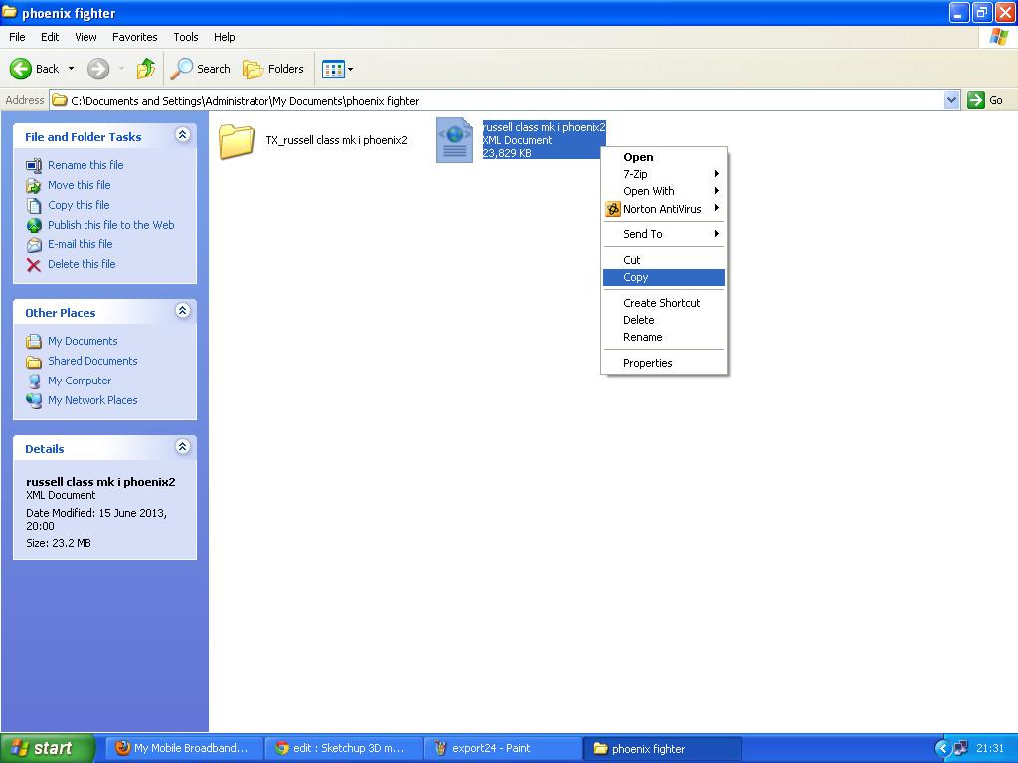
Task: Go to Shared Documents
Action: [92, 361]
